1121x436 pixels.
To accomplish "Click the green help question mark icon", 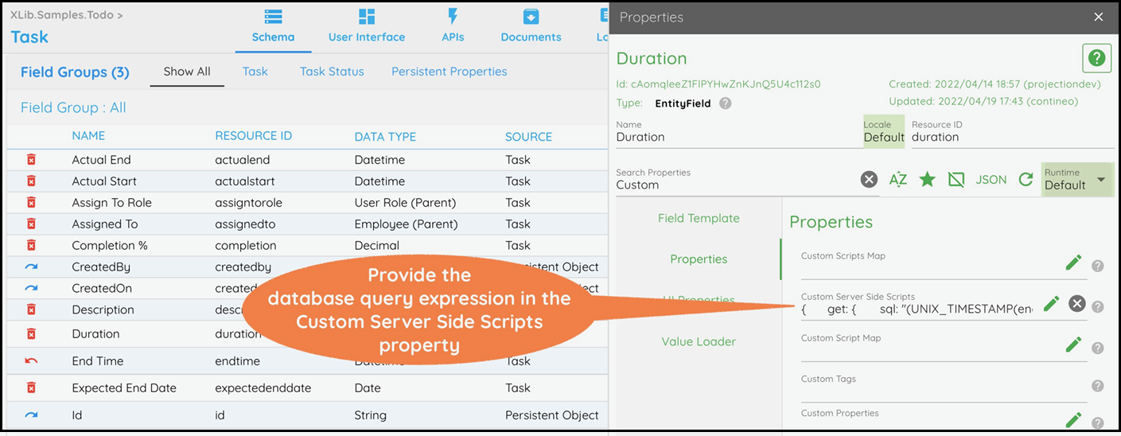I will 1096,58.
